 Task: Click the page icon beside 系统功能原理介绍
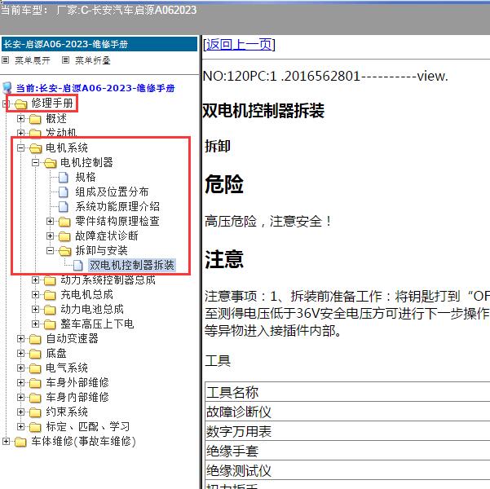point(64,206)
